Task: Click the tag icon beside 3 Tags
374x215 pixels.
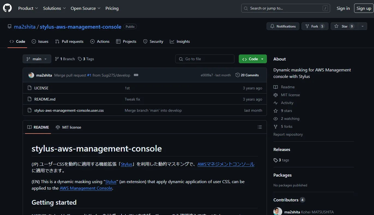Action: (80, 59)
